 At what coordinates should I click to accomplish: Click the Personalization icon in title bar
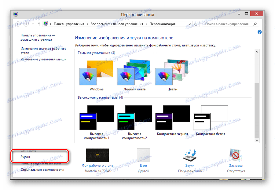tap(16, 14)
